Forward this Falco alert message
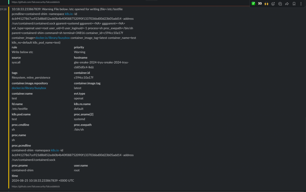 coord(287,4)
